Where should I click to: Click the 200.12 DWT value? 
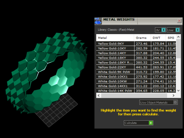158,86
